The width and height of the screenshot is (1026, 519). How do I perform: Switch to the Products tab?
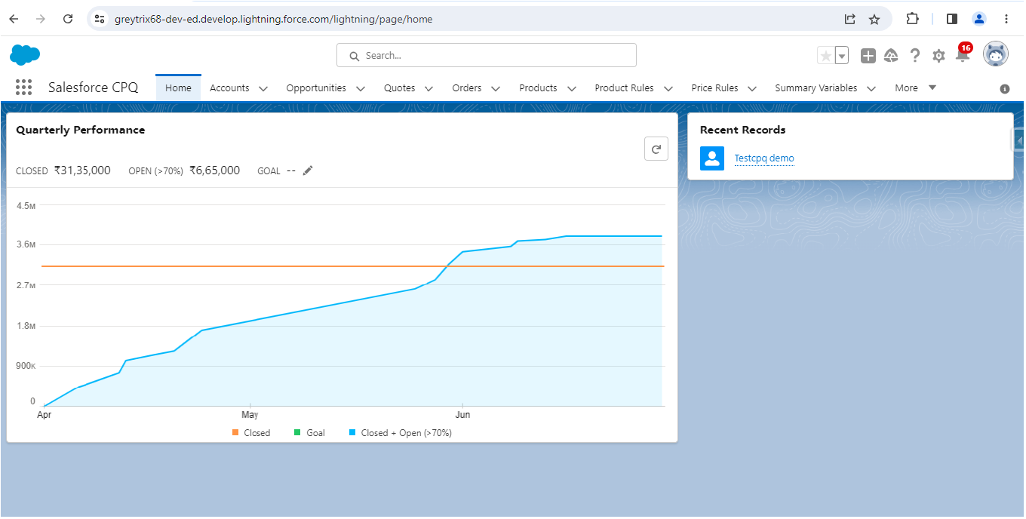pos(538,88)
